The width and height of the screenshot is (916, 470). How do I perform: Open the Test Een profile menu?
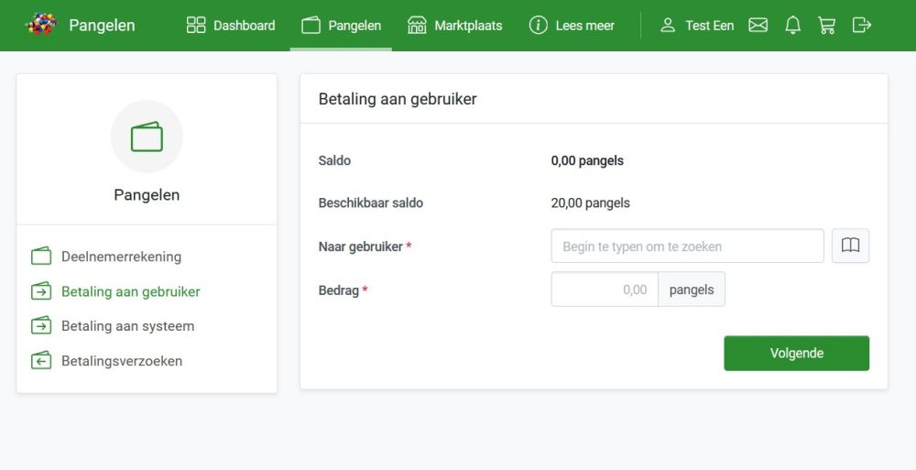(696, 25)
